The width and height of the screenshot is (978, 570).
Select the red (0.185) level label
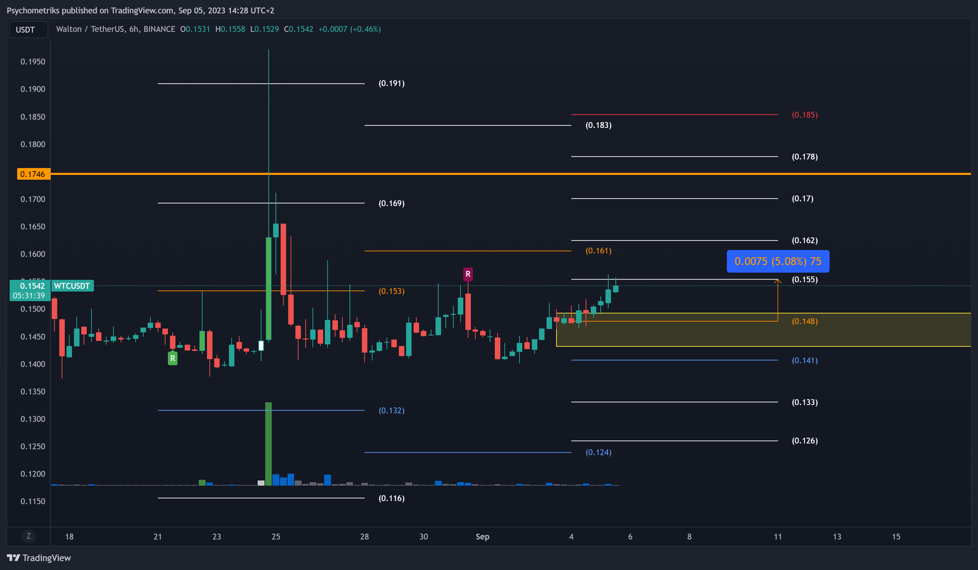805,115
